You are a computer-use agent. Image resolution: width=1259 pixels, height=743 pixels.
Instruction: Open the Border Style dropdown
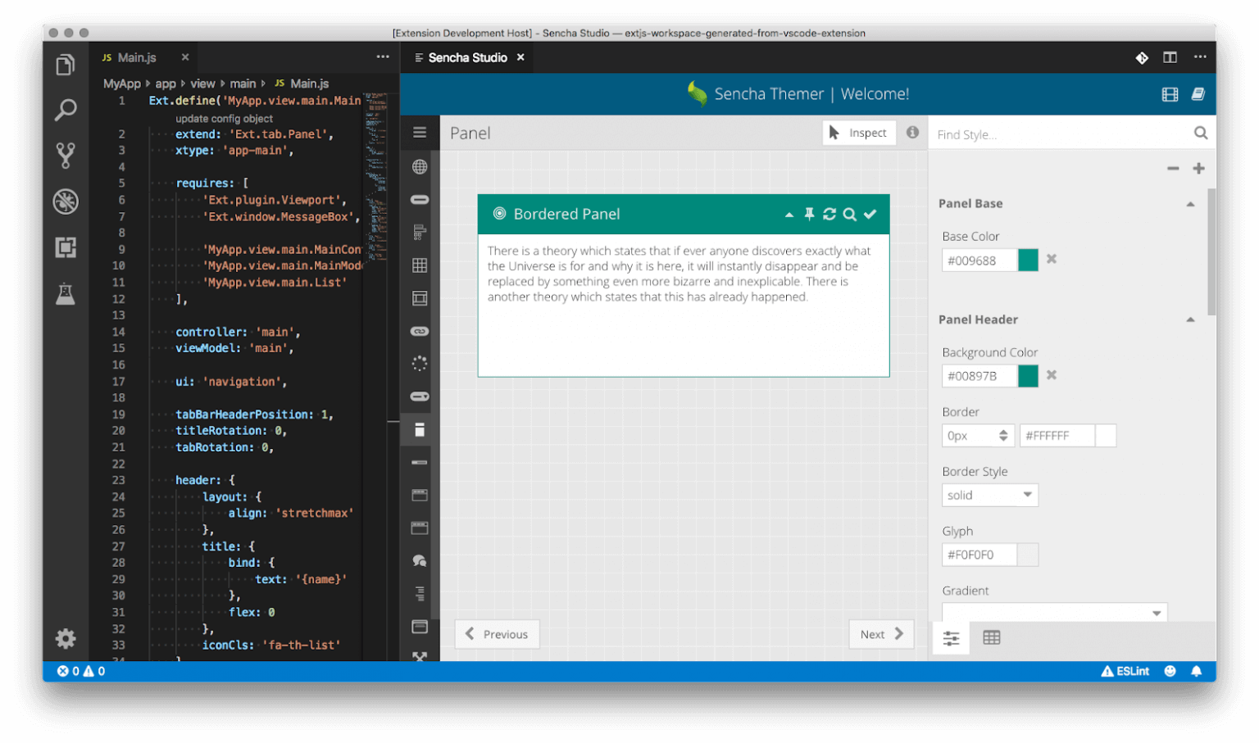(989, 495)
